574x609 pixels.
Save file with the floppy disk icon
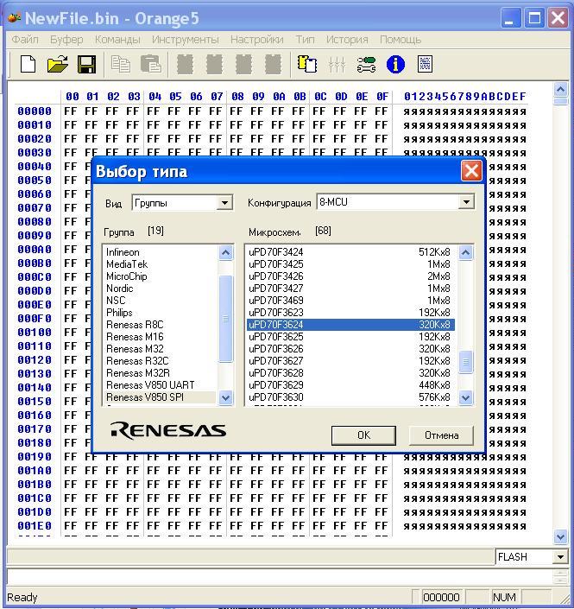tap(87, 64)
